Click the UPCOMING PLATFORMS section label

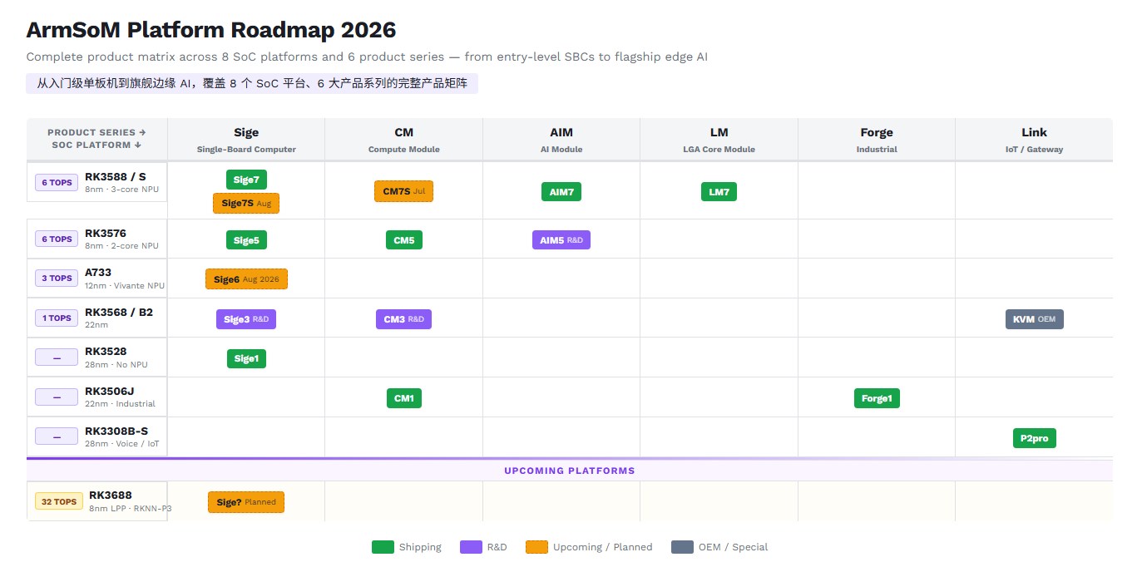pos(570,471)
